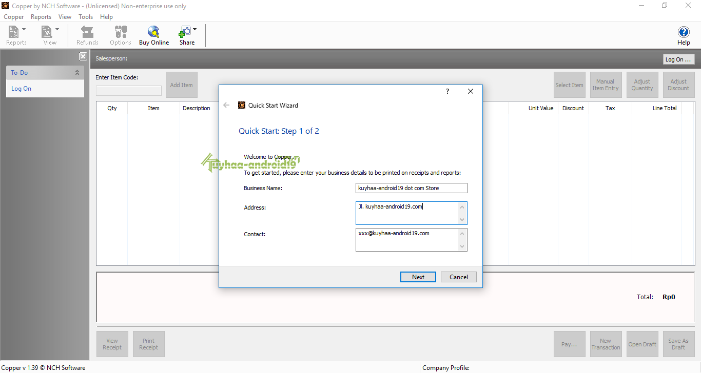
Task: Click the Enter Item Code field
Action: click(129, 91)
